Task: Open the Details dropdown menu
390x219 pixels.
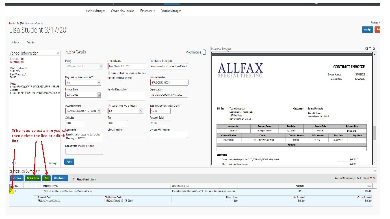Action: pos(31,43)
